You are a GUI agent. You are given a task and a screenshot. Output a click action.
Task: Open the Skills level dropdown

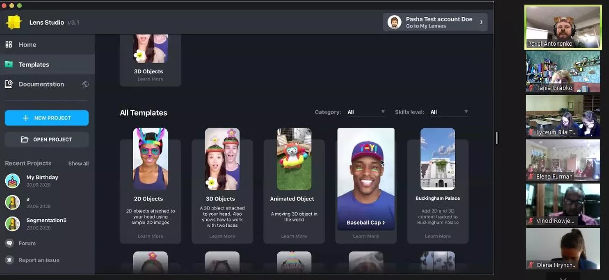(x=449, y=112)
